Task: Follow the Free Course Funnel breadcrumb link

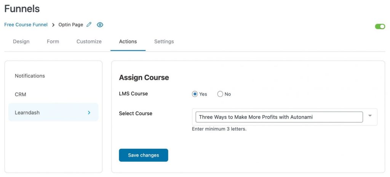Action: (x=26, y=25)
